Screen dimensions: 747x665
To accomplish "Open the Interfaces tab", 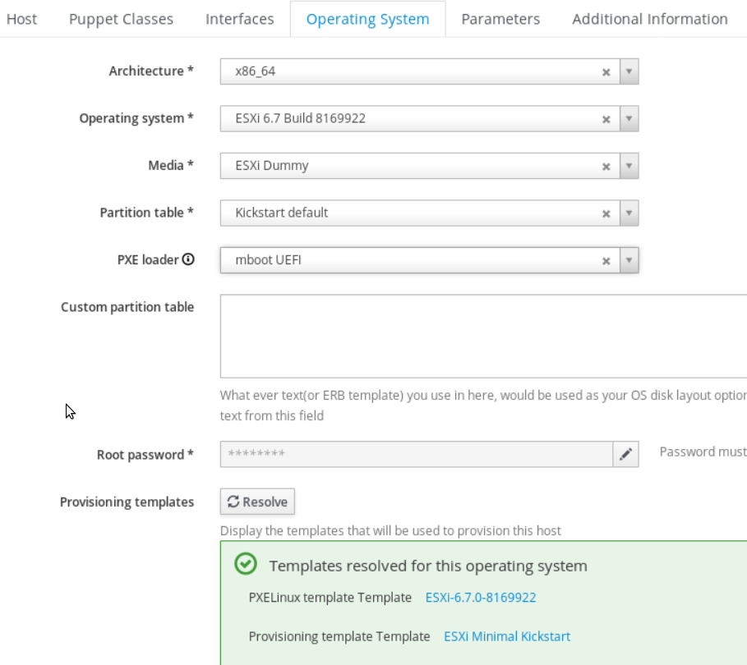I will tap(239, 19).
